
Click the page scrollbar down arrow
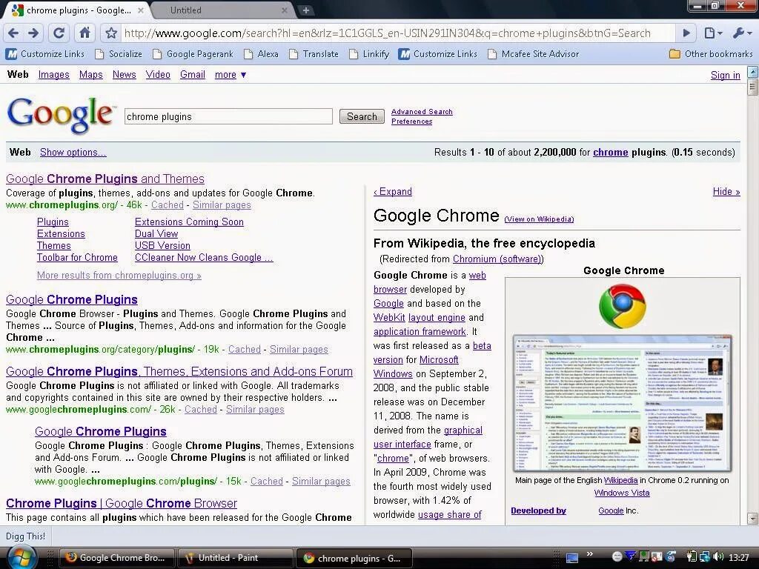(752, 518)
